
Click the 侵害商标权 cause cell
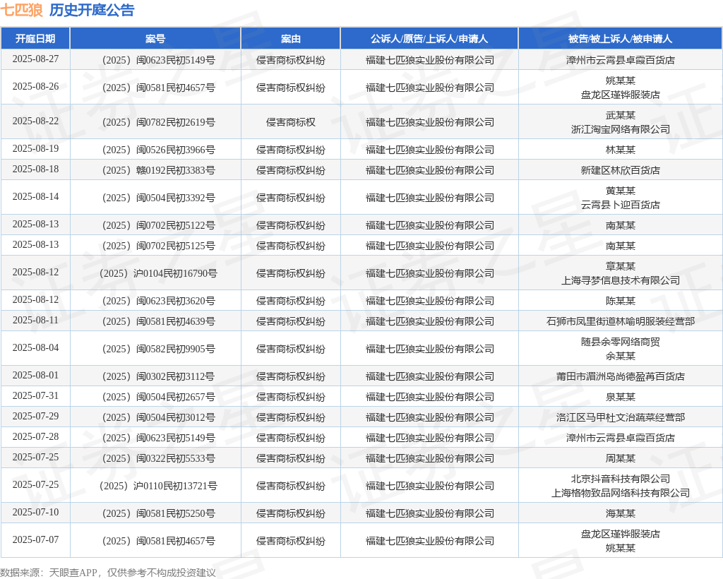290,122
